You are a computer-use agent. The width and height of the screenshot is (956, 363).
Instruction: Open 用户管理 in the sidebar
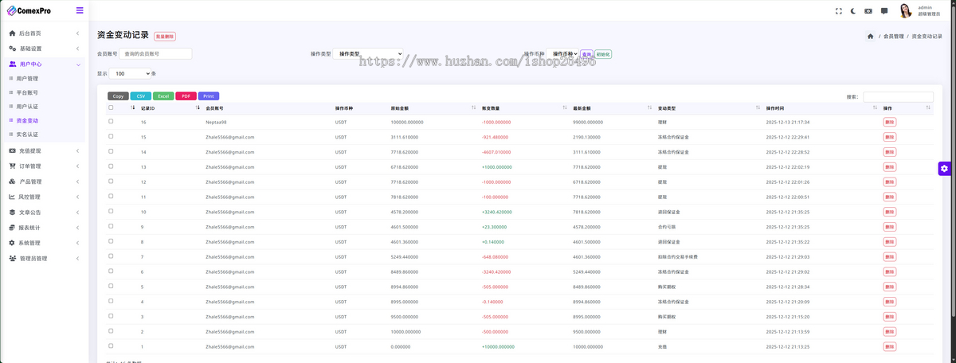[27, 79]
